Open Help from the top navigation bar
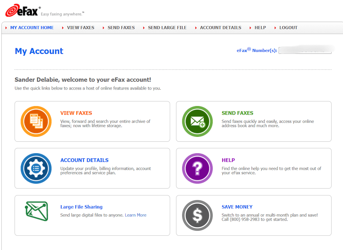The width and height of the screenshot is (343, 250). 260,27
